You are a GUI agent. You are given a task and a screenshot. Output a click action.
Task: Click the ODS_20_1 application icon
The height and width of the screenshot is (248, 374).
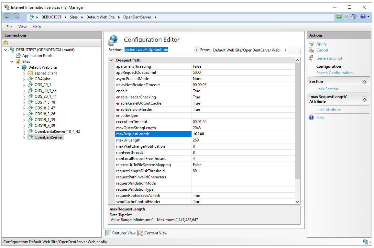30,85
